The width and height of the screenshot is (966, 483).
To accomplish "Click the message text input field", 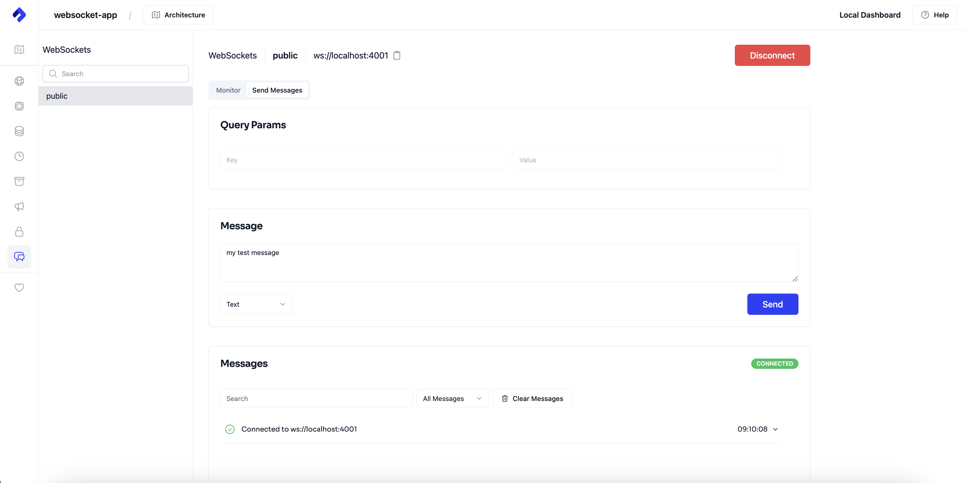I will point(509,262).
